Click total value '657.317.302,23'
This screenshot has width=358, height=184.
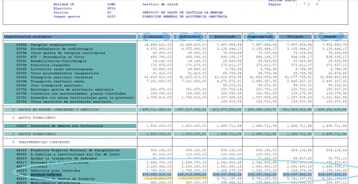[x=192, y=110]
